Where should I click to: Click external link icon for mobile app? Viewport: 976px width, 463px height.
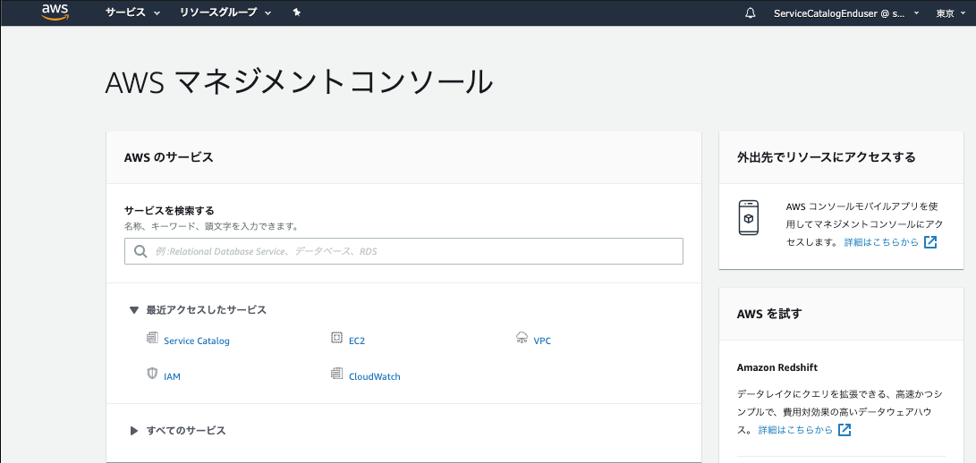click(930, 242)
